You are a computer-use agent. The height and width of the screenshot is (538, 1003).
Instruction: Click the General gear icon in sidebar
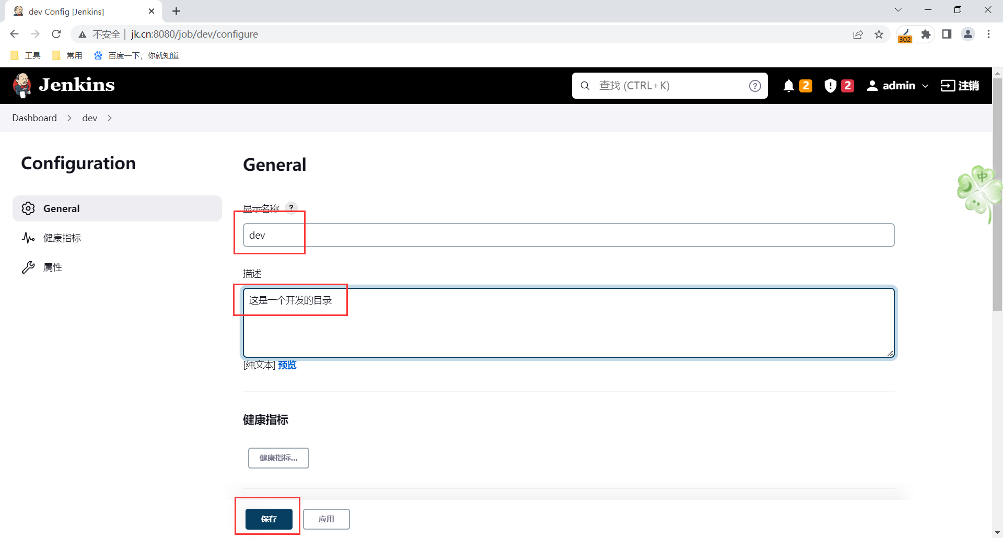pyautogui.click(x=28, y=208)
